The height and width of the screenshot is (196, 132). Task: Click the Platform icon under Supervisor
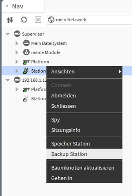[x=26, y=62]
